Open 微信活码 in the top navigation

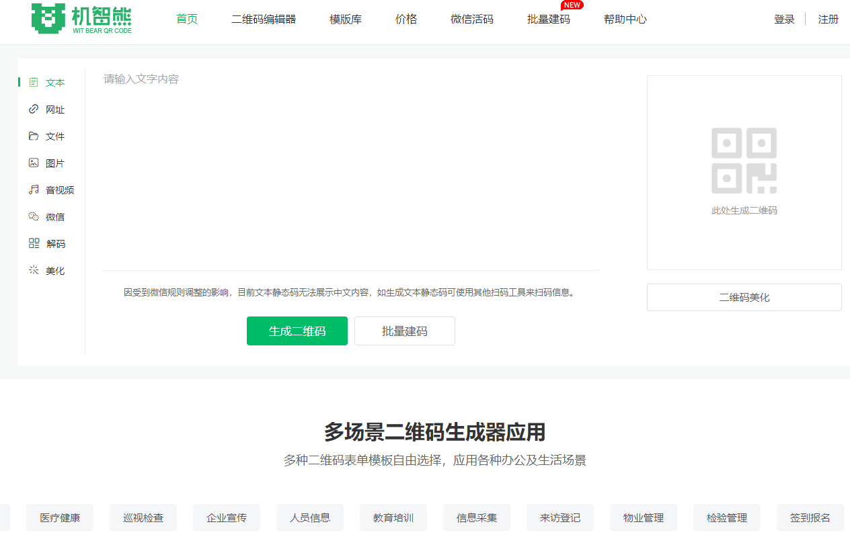472,19
